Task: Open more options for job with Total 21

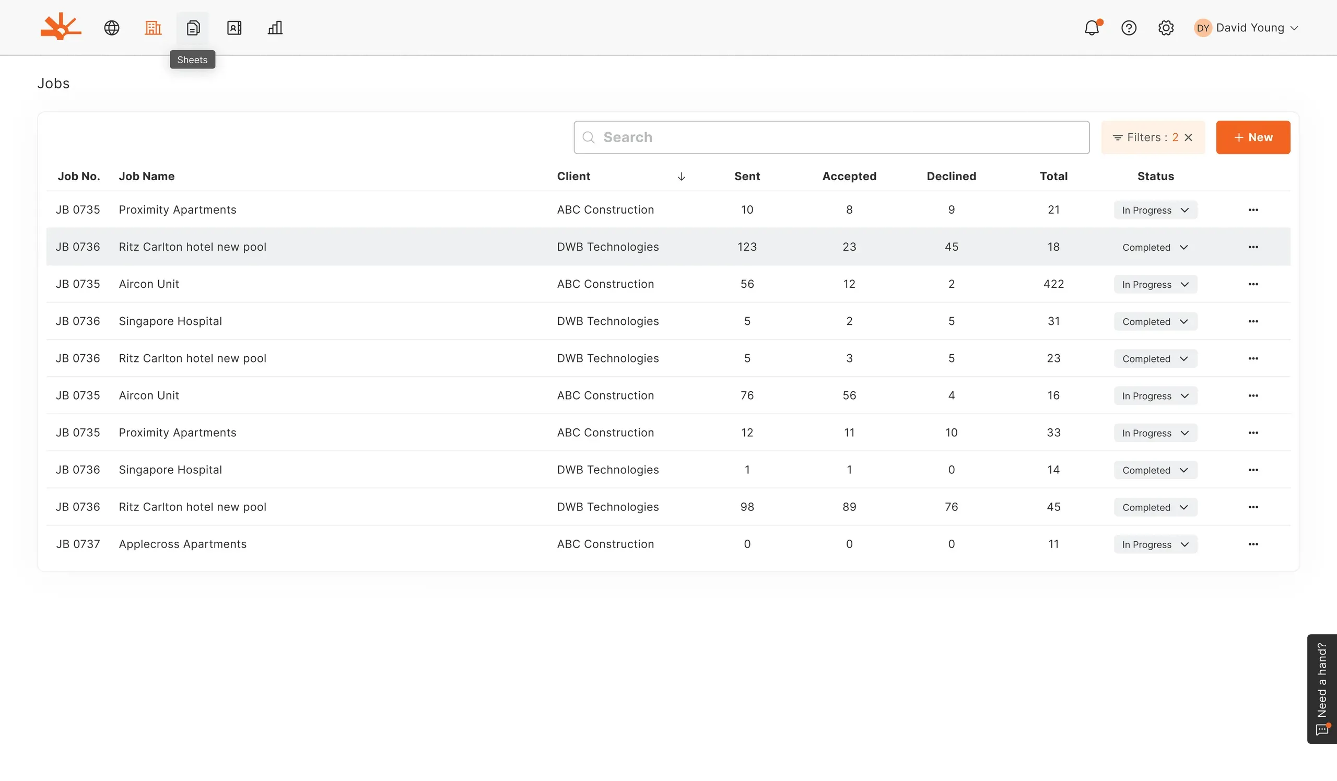Action: [1253, 209]
